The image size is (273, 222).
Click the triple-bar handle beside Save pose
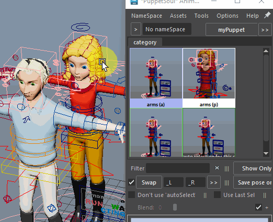click(x=226, y=183)
